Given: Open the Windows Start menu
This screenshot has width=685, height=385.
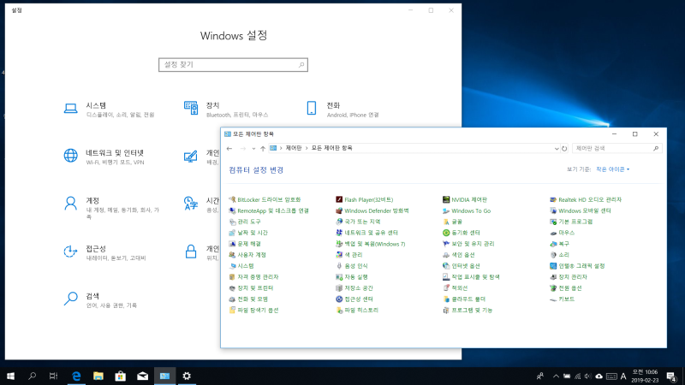Looking at the screenshot, I should pyautogui.click(x=10, y=376).
